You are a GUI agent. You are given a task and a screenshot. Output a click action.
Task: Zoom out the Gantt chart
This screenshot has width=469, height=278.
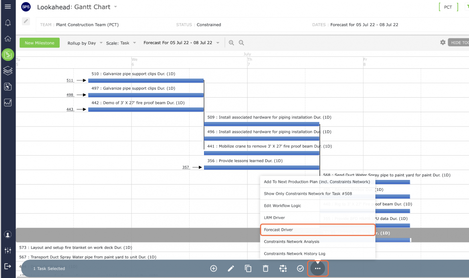click(x=241, y=43)
